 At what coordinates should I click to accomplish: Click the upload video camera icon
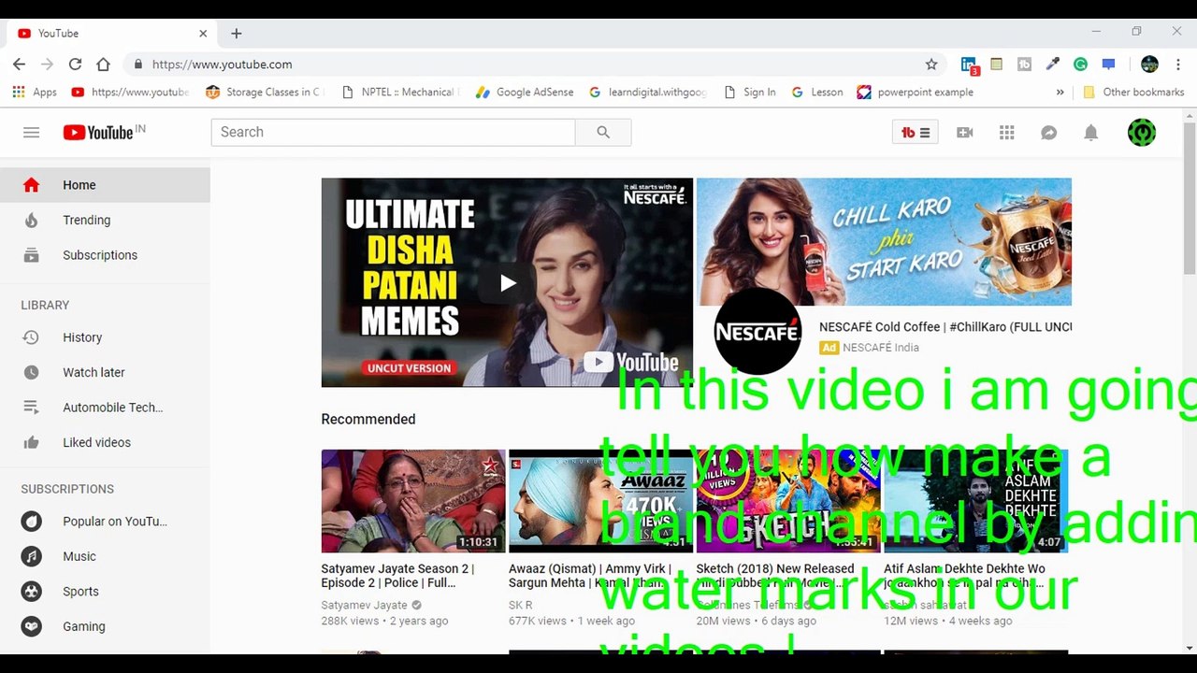pyautogui.click(x=965, y=133)
